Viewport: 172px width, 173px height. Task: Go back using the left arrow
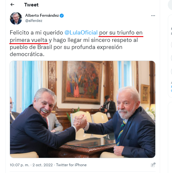(x=12, y=5)
